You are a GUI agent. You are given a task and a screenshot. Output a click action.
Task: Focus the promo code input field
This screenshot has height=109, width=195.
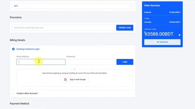tap(64, 28)
